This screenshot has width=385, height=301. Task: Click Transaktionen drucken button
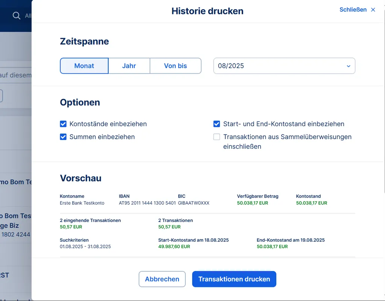tap(234, 279)
